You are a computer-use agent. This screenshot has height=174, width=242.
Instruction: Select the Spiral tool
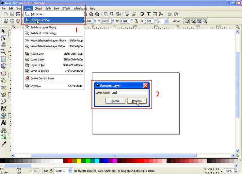3,87
